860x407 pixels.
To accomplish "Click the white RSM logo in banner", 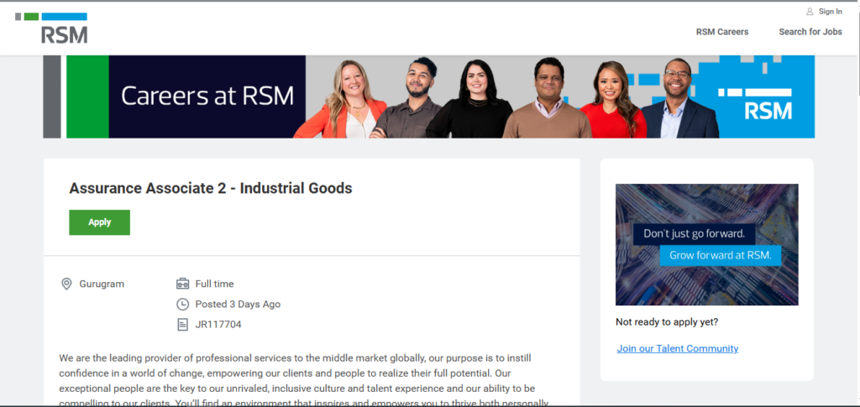I will pyautogui.click(x=755, y=103).
